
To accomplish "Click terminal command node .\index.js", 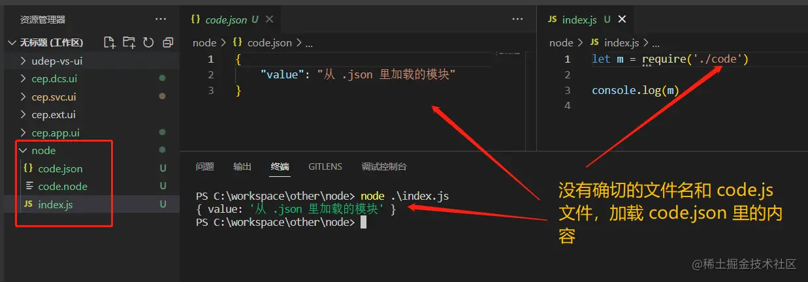I will [404, 196].
